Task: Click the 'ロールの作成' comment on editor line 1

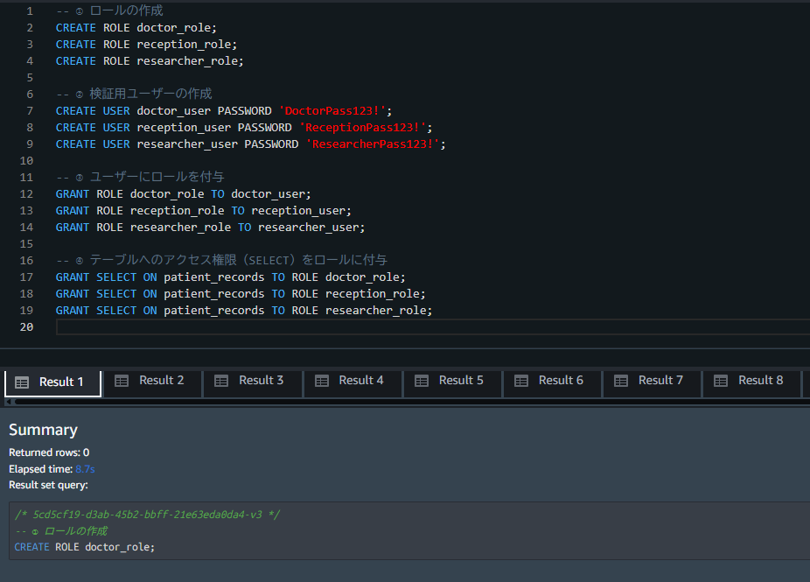Action: [x=109, y=11]
